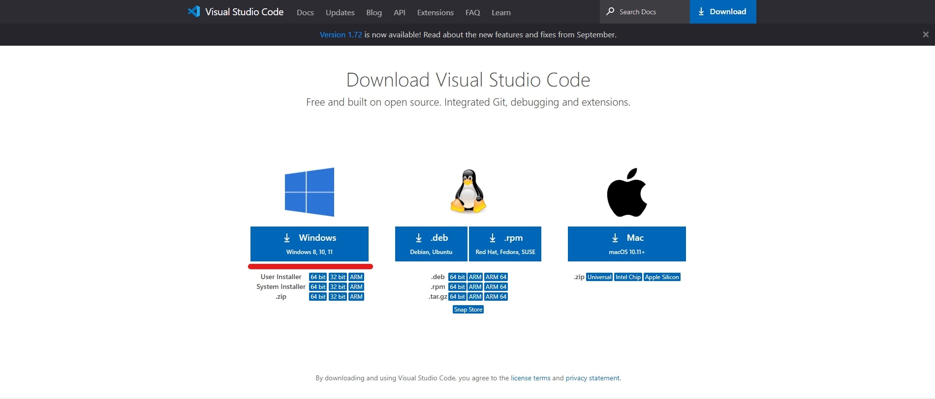
Task: Download User Installer 32 bit
Action: coord(338,277)
